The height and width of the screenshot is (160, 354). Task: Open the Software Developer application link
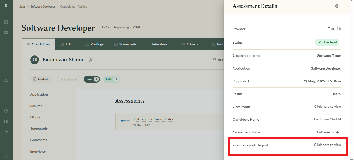tap(326, 68)
